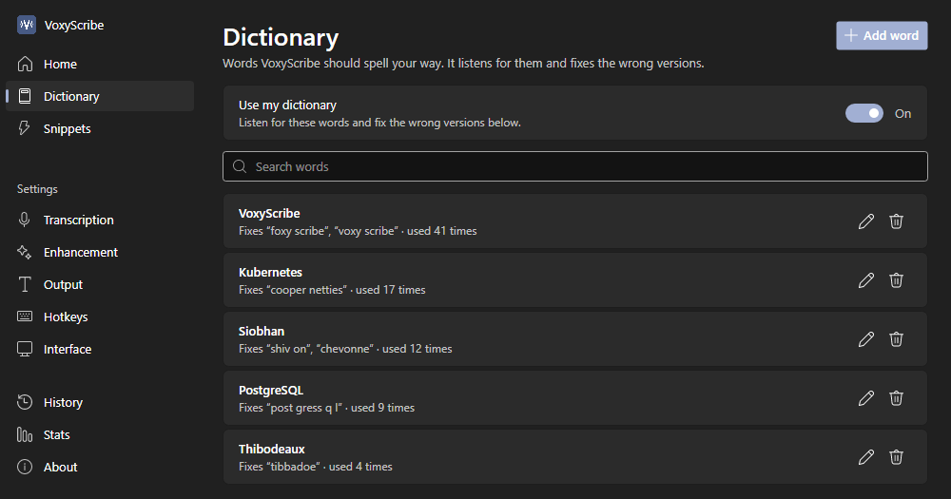Open Transcription settings

click(100, 220)
